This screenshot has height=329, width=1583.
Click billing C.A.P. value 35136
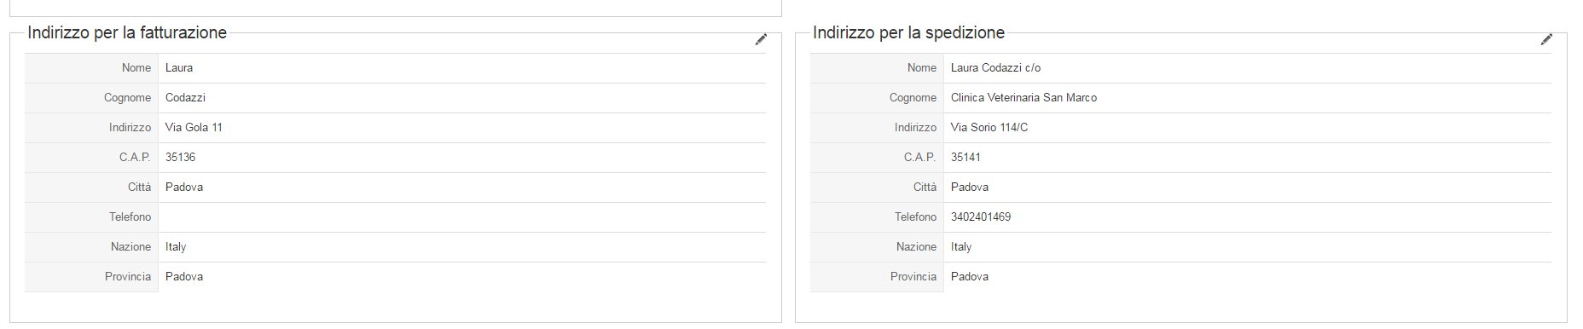click(180, 158)
